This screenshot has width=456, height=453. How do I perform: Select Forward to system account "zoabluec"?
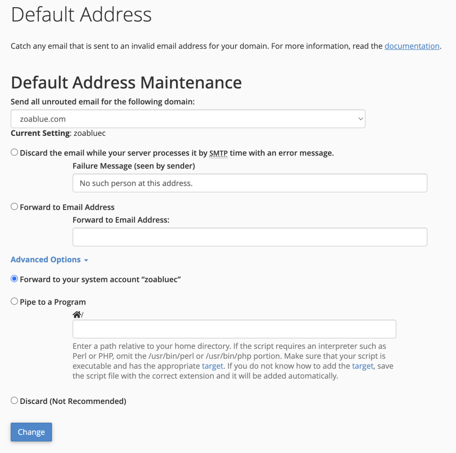14,279
